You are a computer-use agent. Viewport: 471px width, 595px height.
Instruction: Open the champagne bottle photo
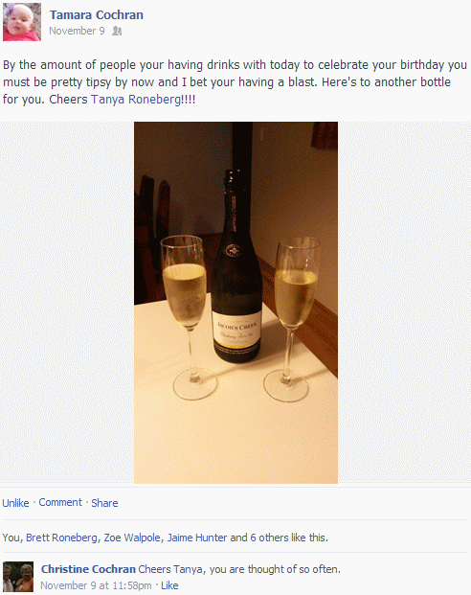(235, 303)
